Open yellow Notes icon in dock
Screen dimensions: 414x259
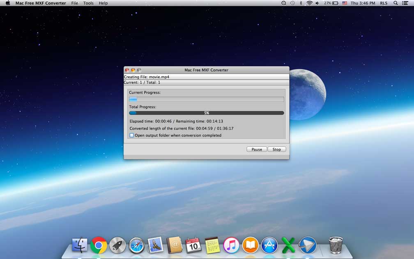click(x=212, y=245)
